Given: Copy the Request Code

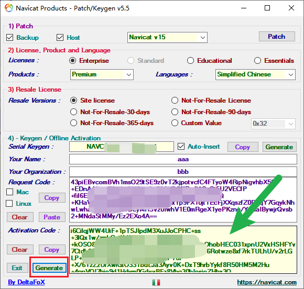Looking at the screenshot, I should coord(52,197).
